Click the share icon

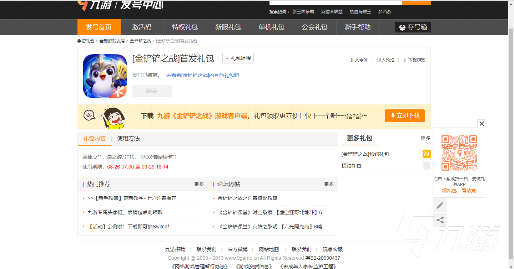click(x=440, y=220)
